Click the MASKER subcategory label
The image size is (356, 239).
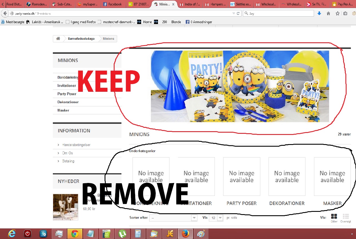pyautogui.click(x=332, y=203)
